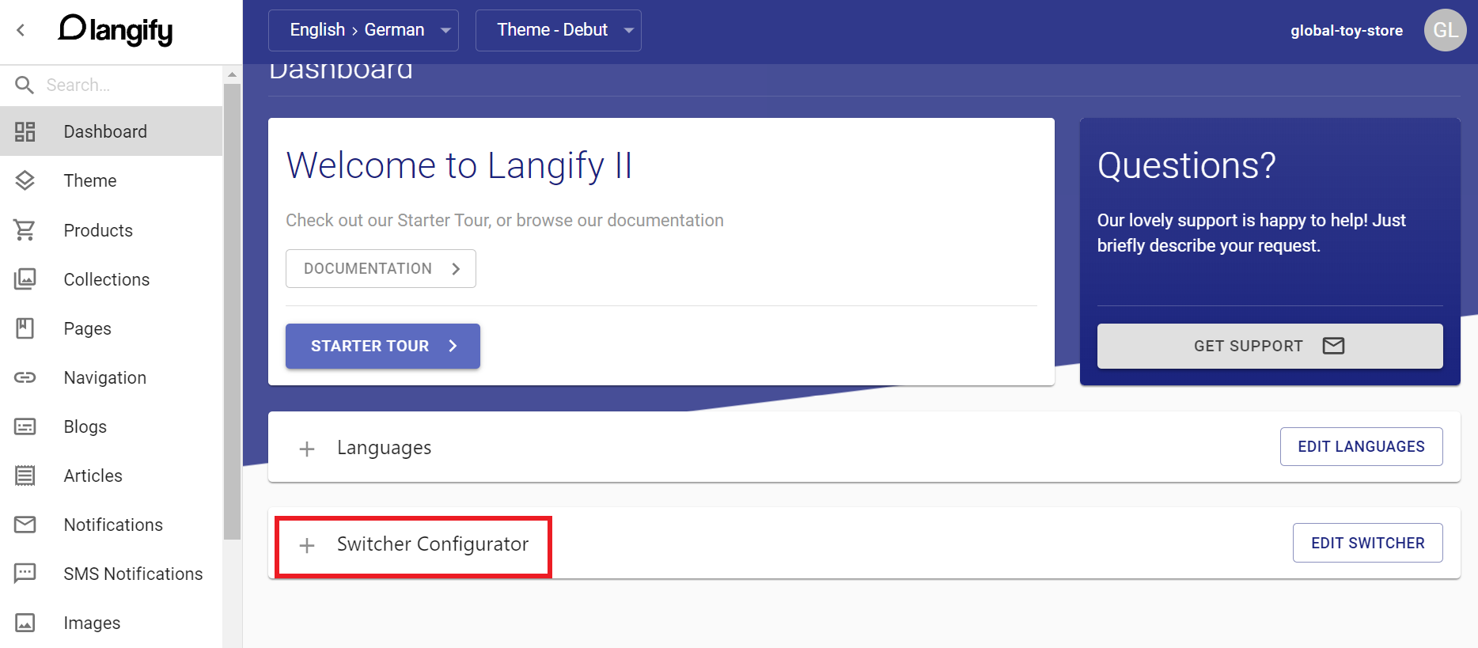The height and width of the screenshot is (648, 1478).
Task: Open Images in the sidebar
Action: tap(111, 623)
